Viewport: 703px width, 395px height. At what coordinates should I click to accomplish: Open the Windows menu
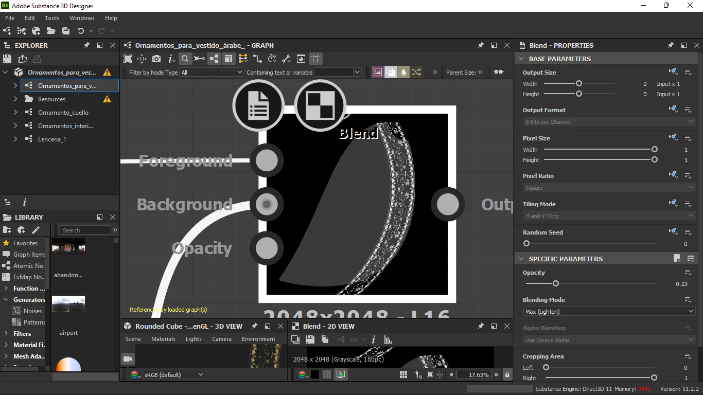click(x=82, y=18)
